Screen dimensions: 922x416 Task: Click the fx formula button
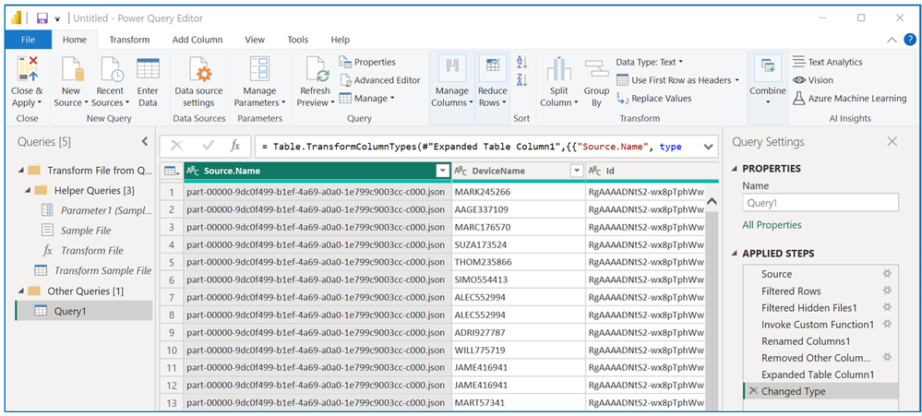pyautogui.click(x=234, y=146)
